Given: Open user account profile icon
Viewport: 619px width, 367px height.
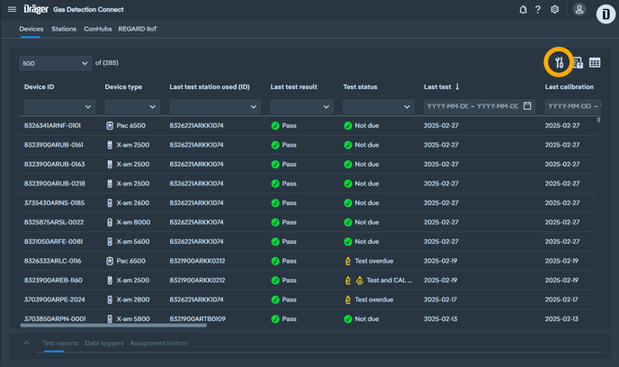Looking at the screenshot, I should [579, 9].
